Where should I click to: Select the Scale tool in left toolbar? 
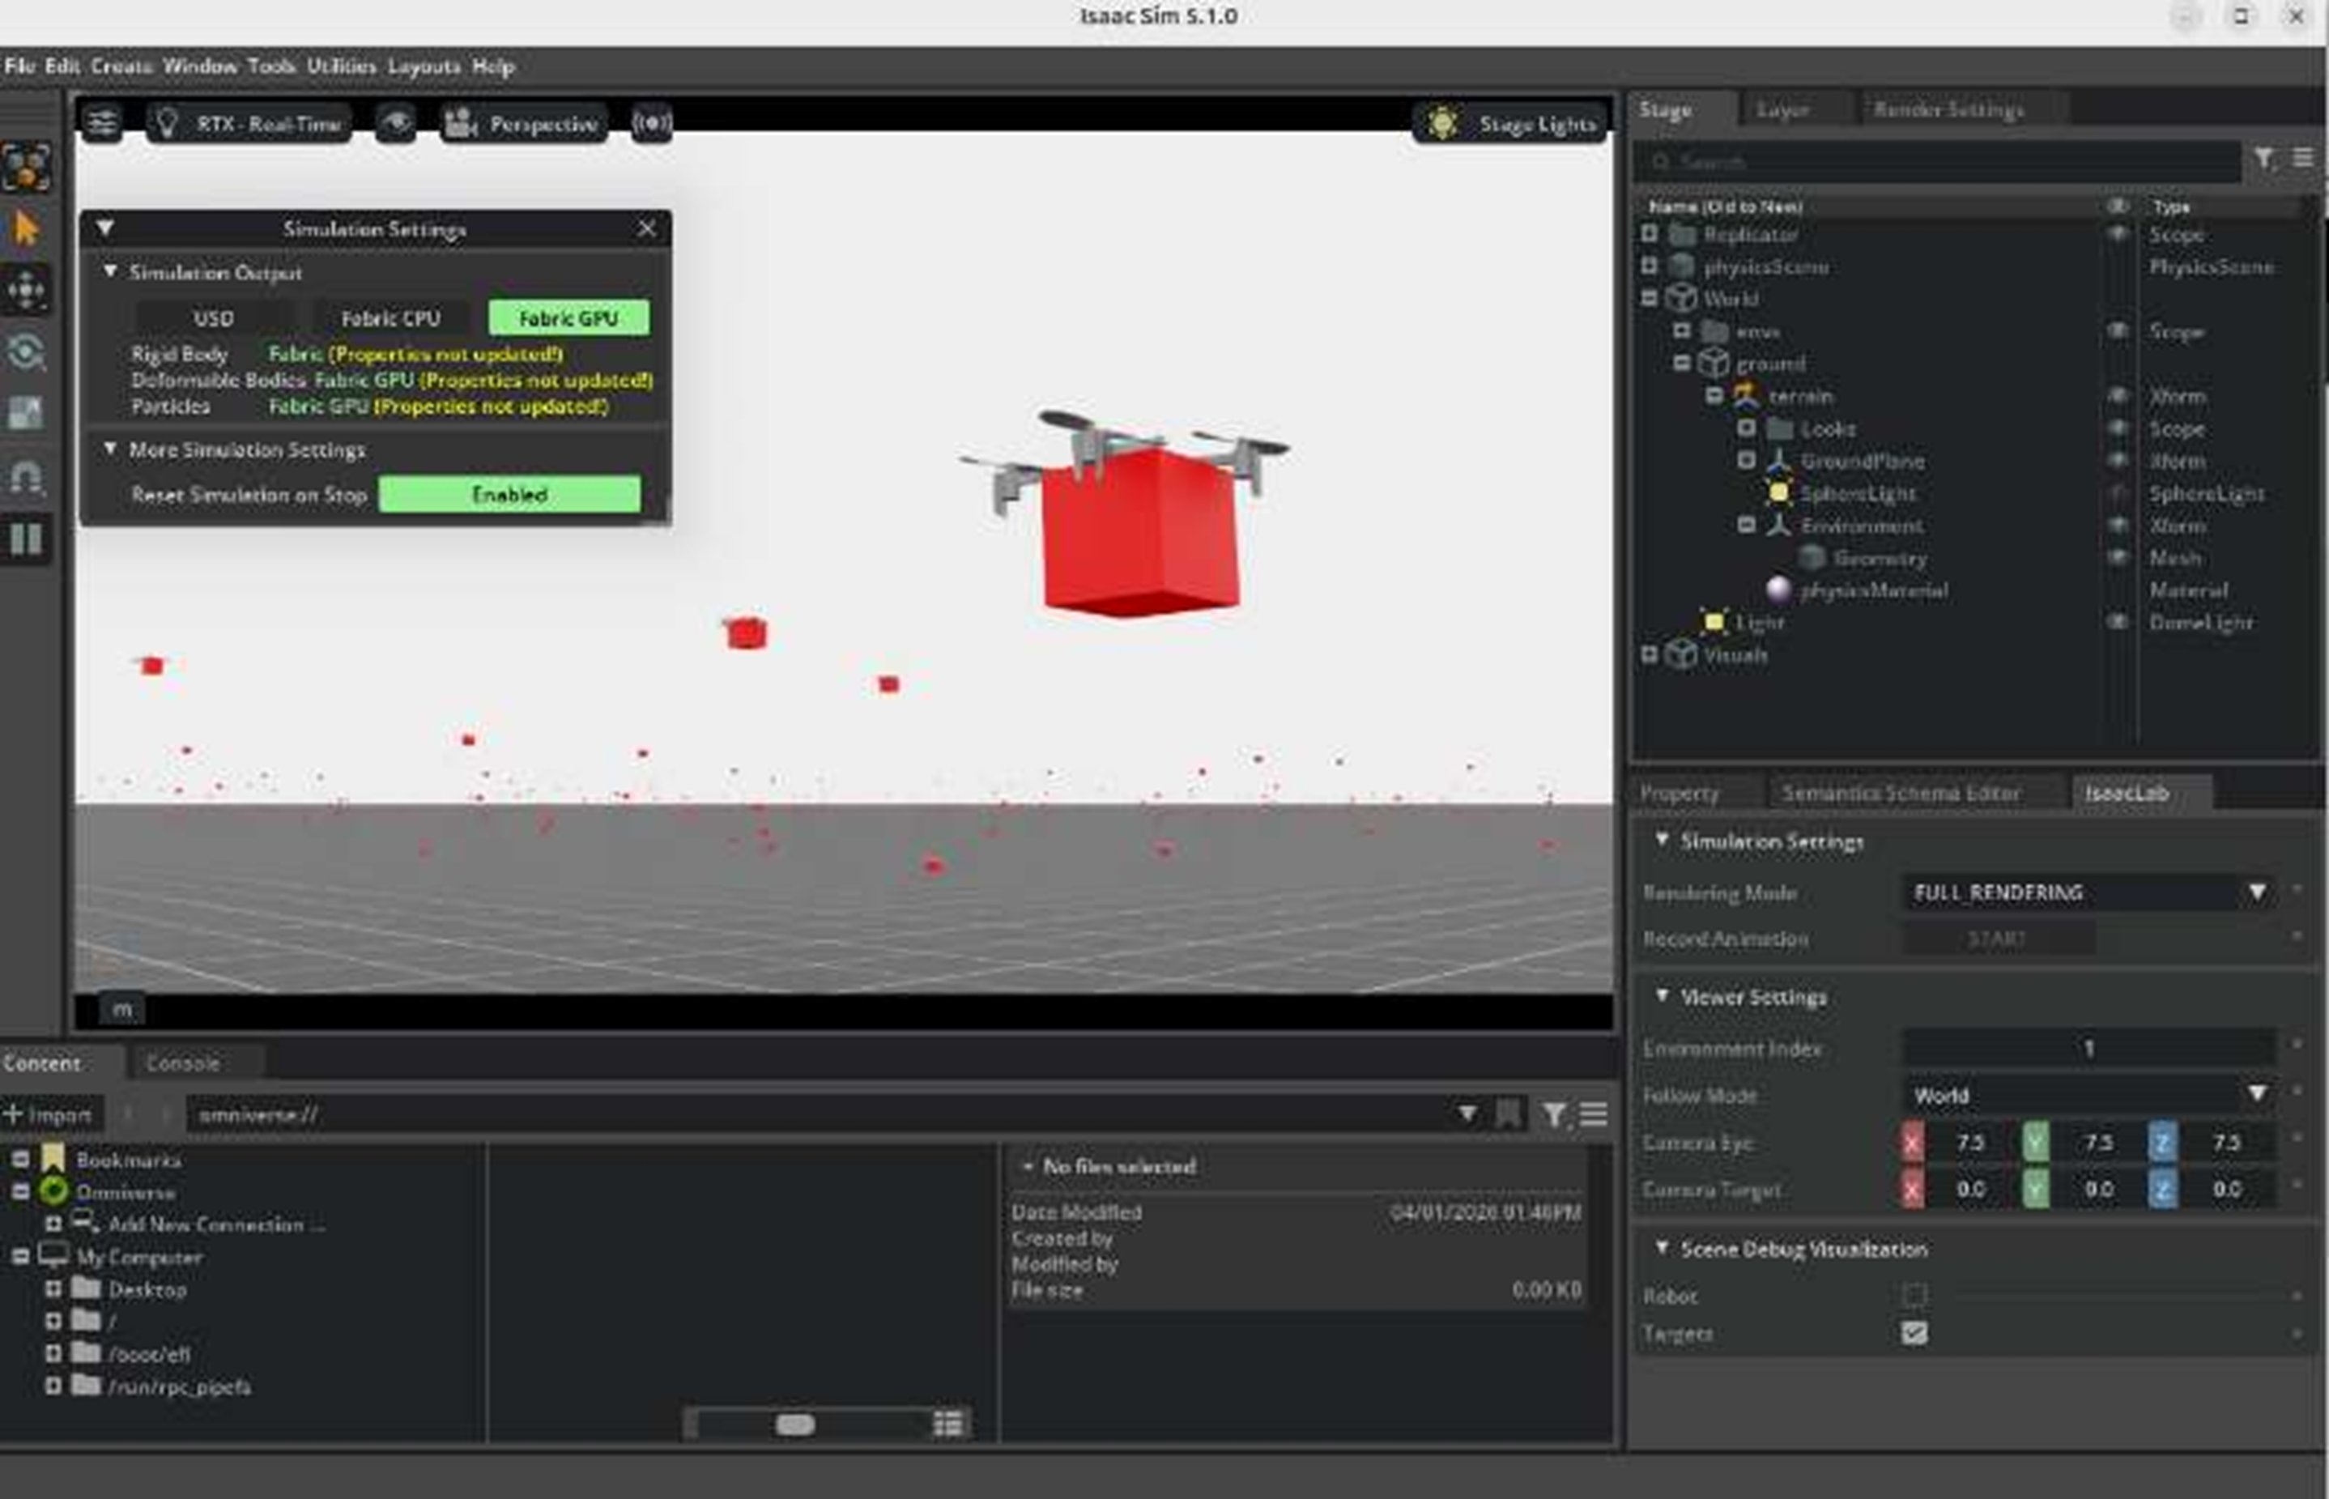tap(25, 414)
